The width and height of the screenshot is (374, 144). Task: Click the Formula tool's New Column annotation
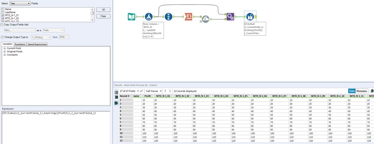pos(153,30)
